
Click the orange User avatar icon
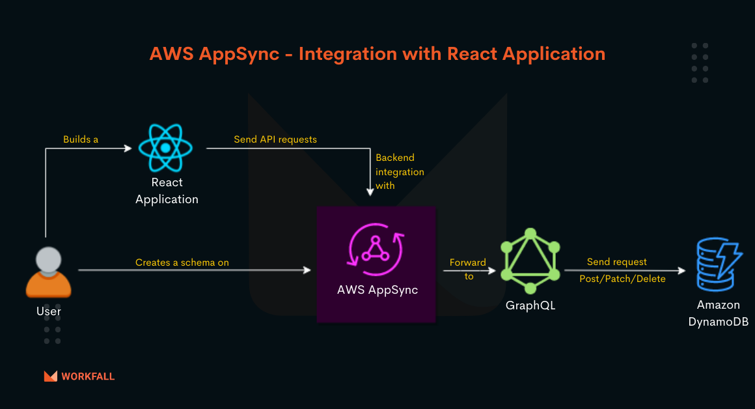point(48,272)
